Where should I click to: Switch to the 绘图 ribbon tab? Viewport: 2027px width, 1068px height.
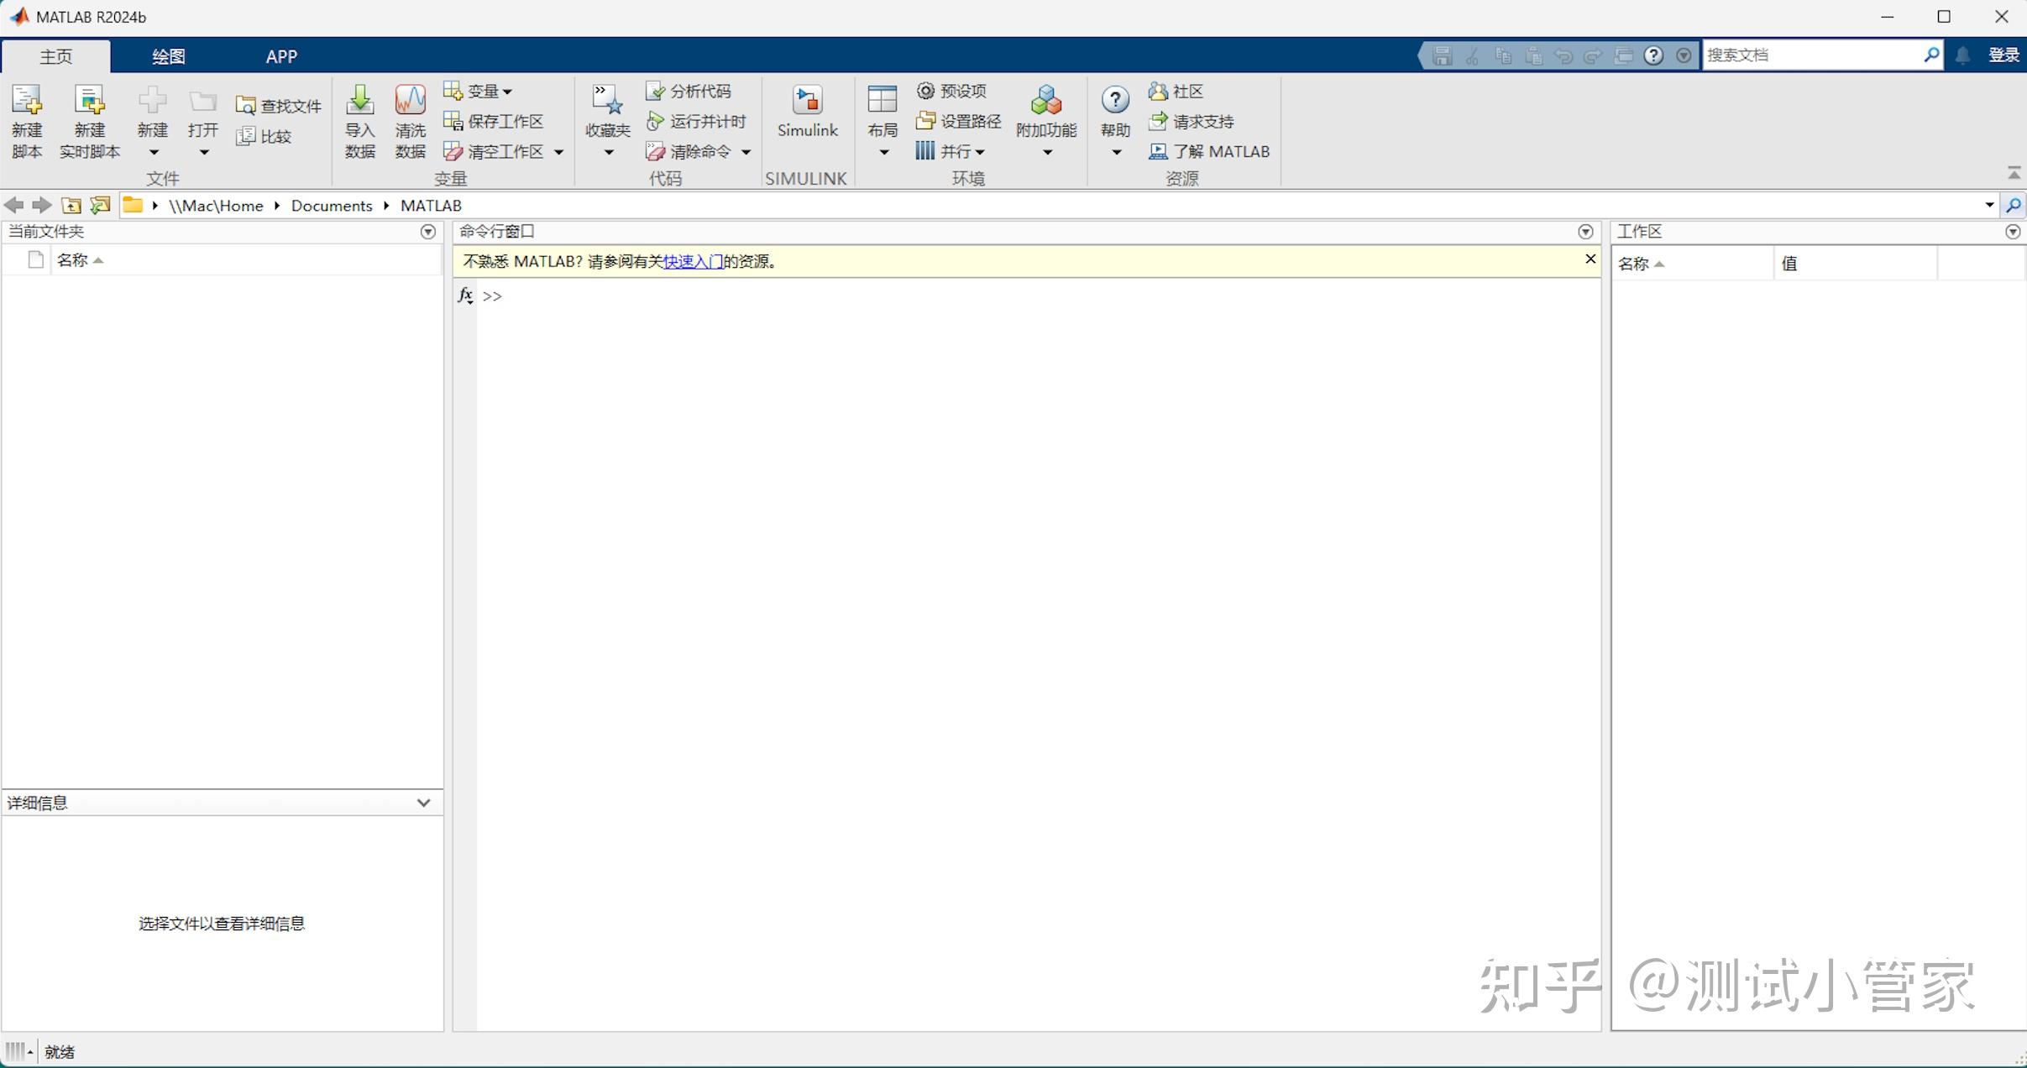pos(167,55)
